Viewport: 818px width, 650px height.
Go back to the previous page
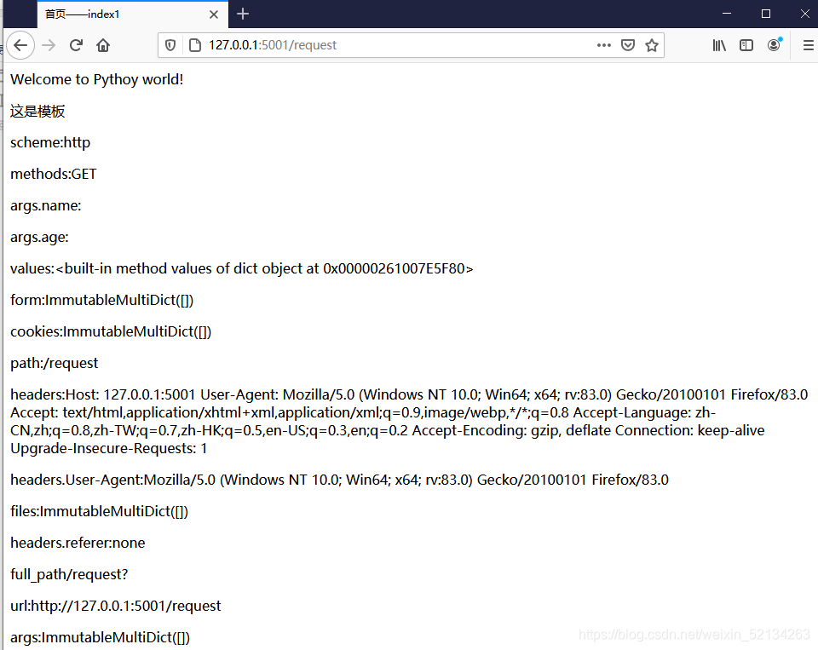pyautogui.click(x=20, y=45)
